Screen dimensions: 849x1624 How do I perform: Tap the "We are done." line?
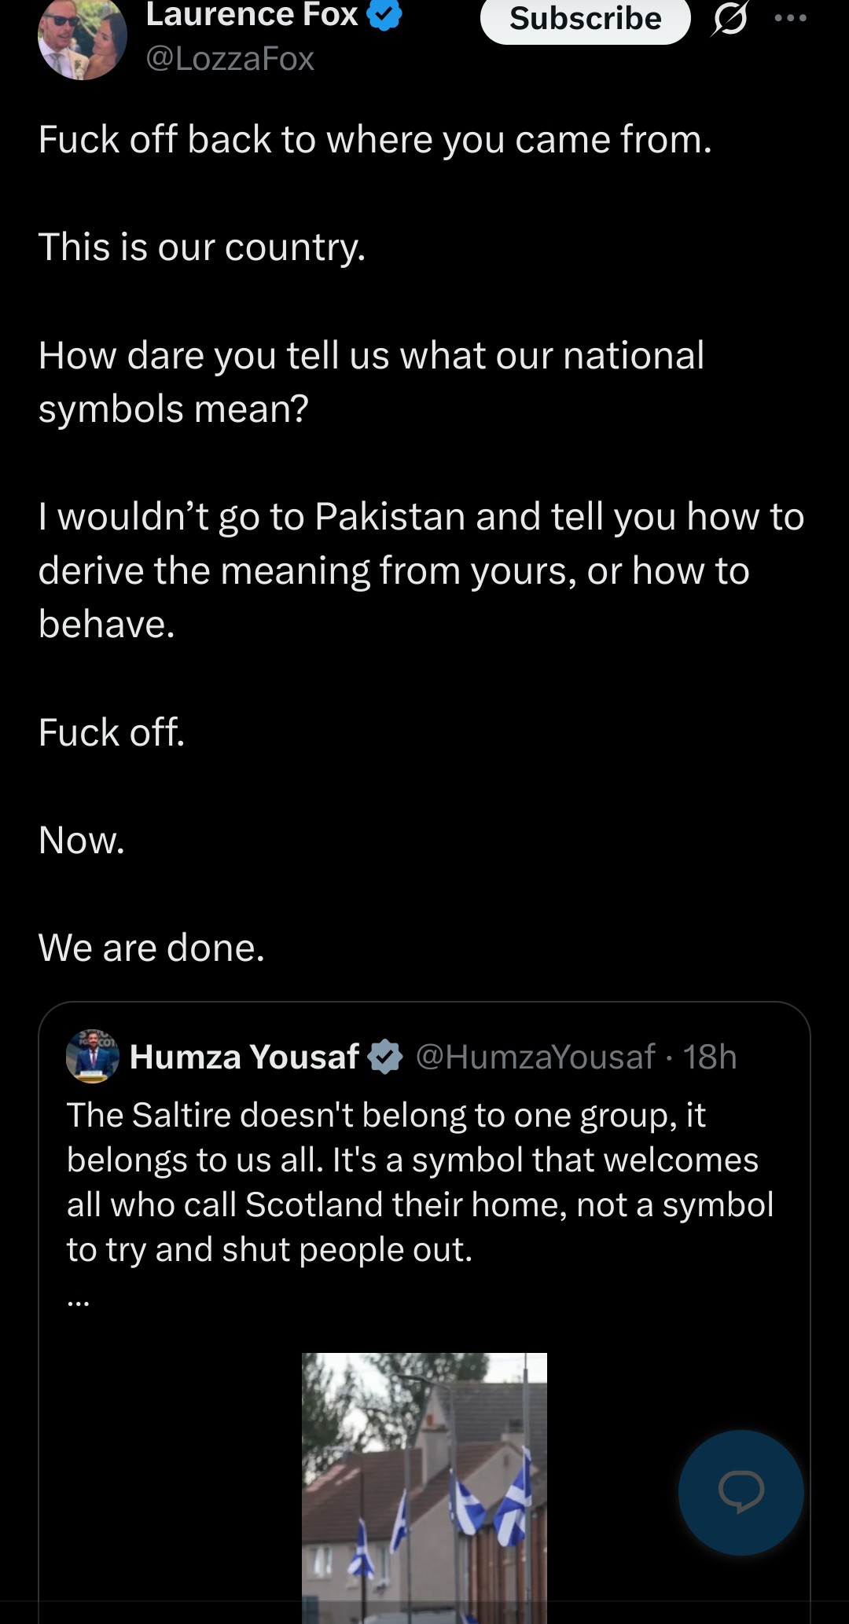coord(152,948)
